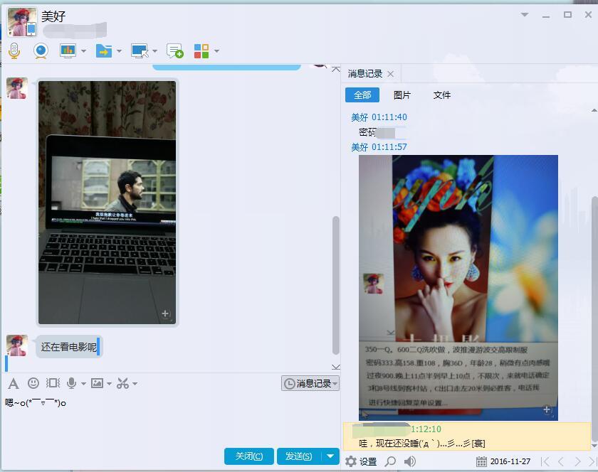
Task: Click sender avatar beside 还在看电影呢
Action: [x=17, y=345]
